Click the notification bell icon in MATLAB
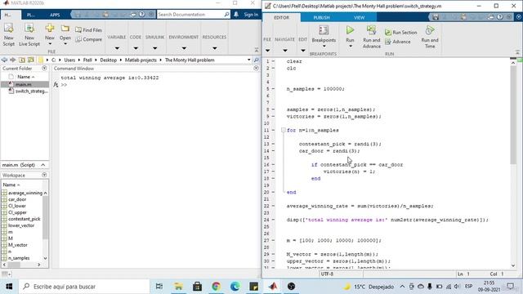The height and width of the screenshot is (294, 523). pyautogui.click(x=236, y=15)
